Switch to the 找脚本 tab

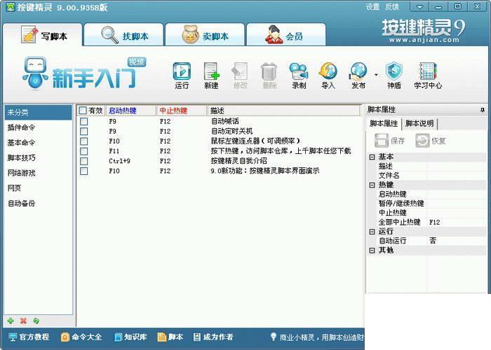pyautogui.click(x=124, y=35)
